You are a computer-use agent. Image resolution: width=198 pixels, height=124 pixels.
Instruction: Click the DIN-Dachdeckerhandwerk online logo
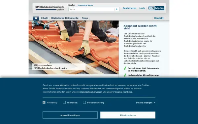(49, 8)
